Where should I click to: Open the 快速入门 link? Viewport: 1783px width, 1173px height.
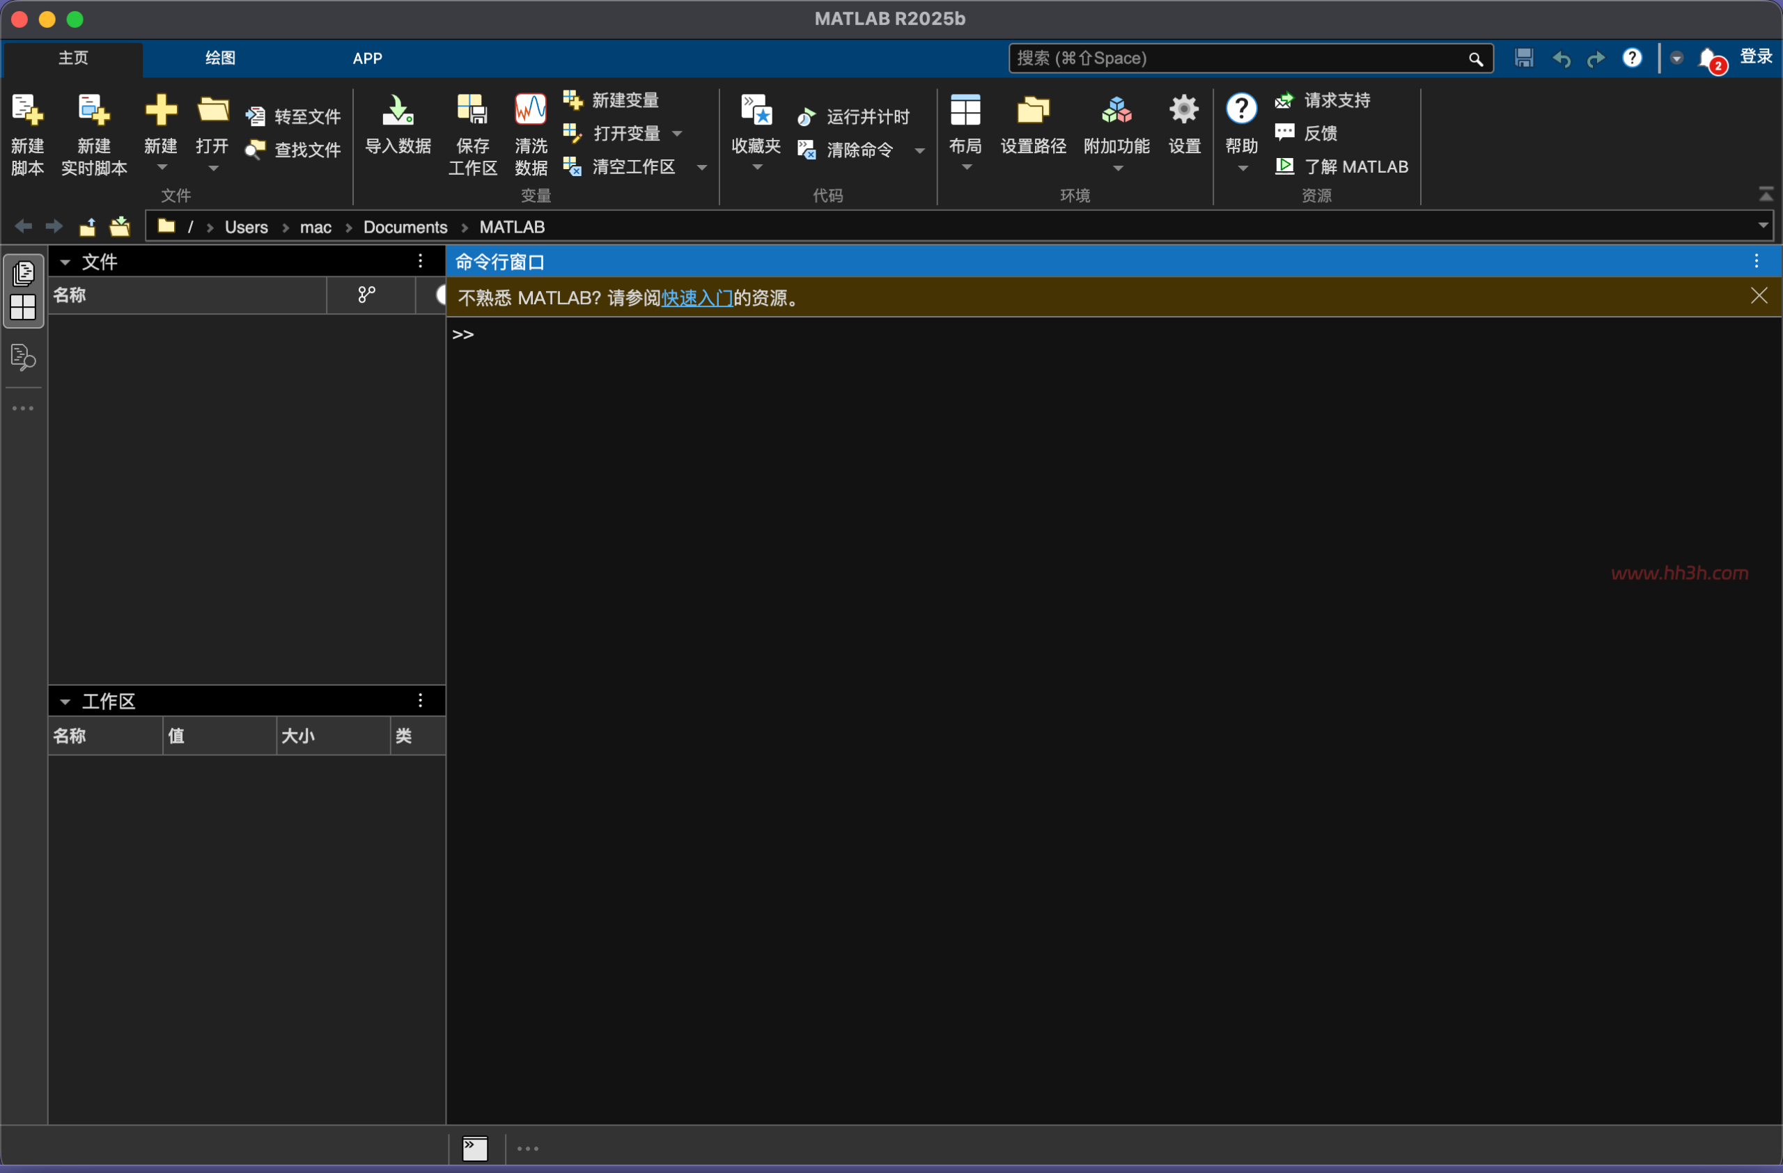point(697,298)
